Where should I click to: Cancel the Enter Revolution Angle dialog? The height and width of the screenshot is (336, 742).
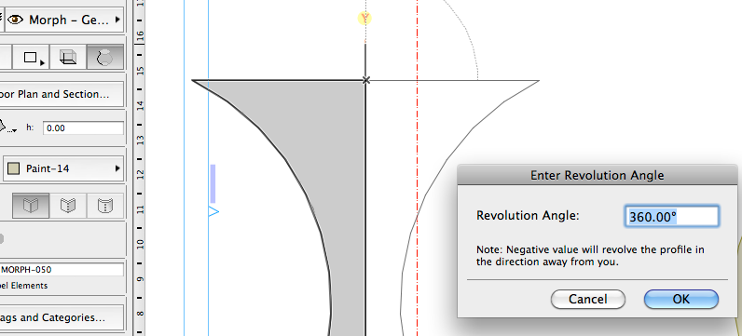coord(588,299)
